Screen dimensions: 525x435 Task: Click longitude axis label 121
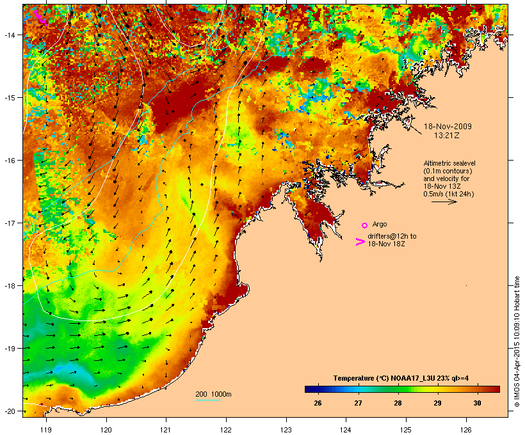(166, 430)
